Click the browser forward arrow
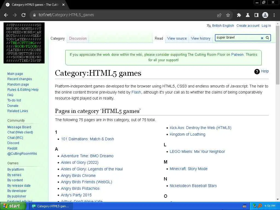 coord(15,15)
